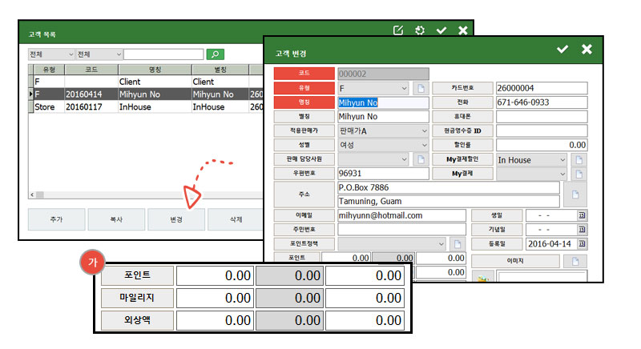Open calendar picker for 기념일
The height and width of the screenshot is (349, 641).
coord(582,230)
